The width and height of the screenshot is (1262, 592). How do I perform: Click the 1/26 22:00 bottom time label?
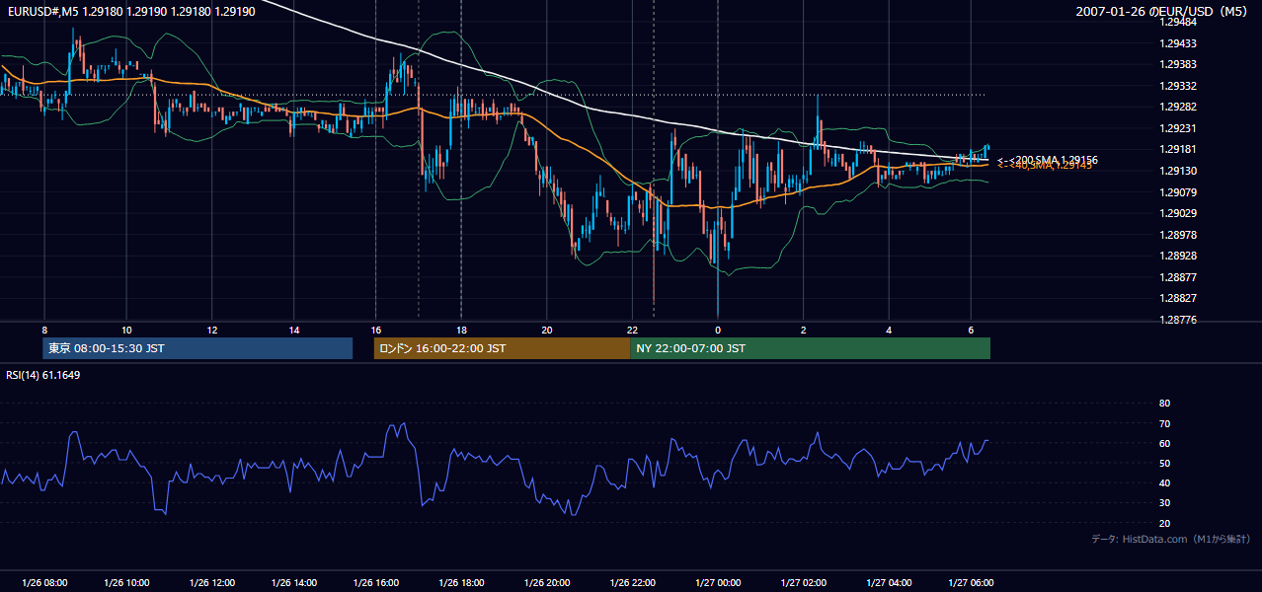(632, 583)
